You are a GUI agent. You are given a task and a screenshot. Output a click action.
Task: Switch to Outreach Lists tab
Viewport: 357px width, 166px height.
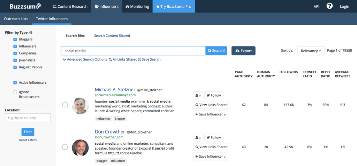16,19
